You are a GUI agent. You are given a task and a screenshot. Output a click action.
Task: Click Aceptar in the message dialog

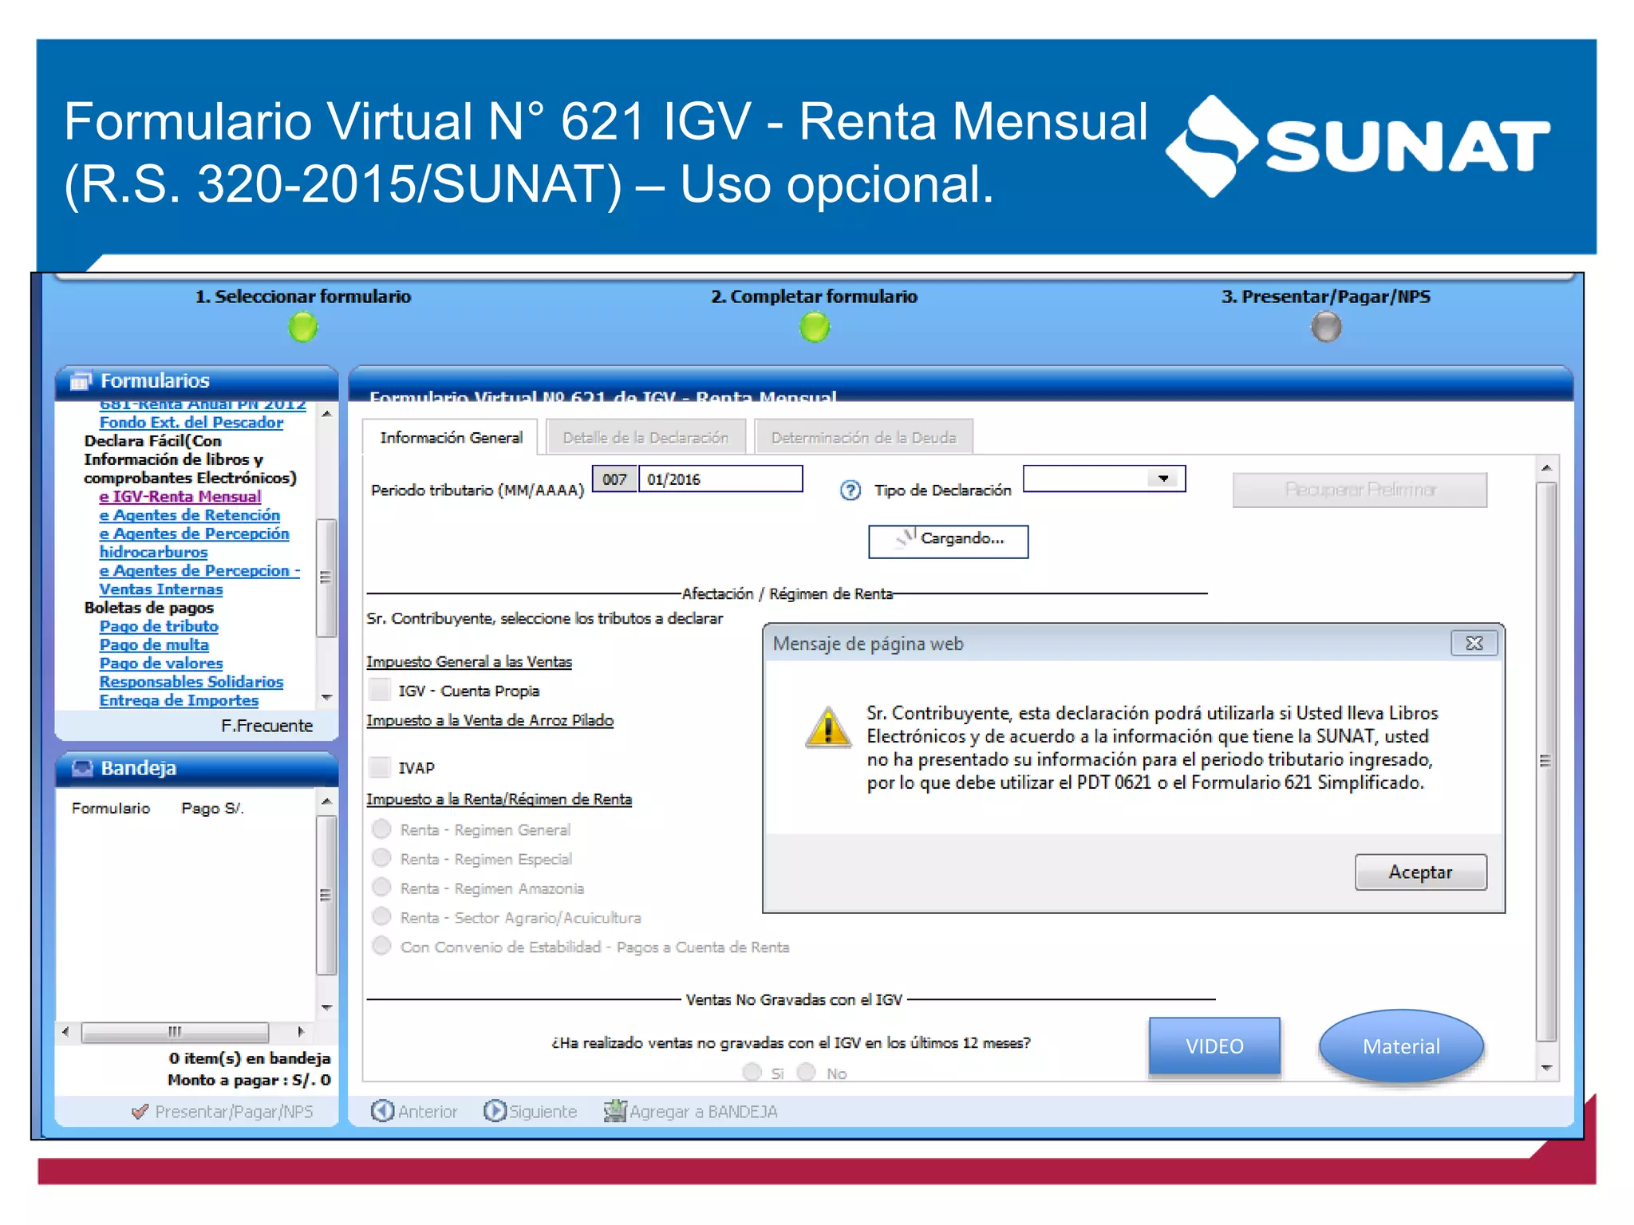tap(1420, 872)
